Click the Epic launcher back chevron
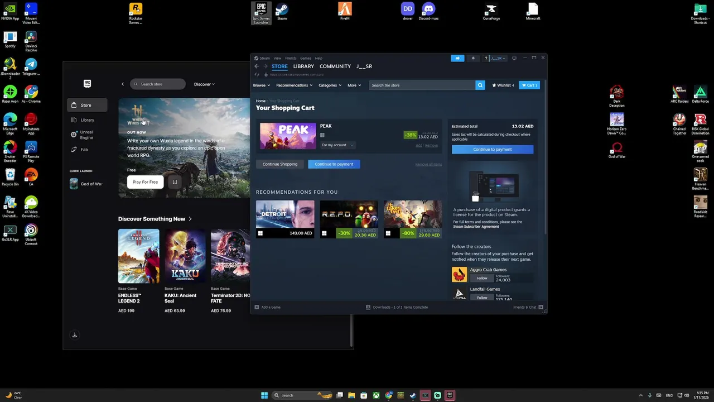 tap(123, 84)
